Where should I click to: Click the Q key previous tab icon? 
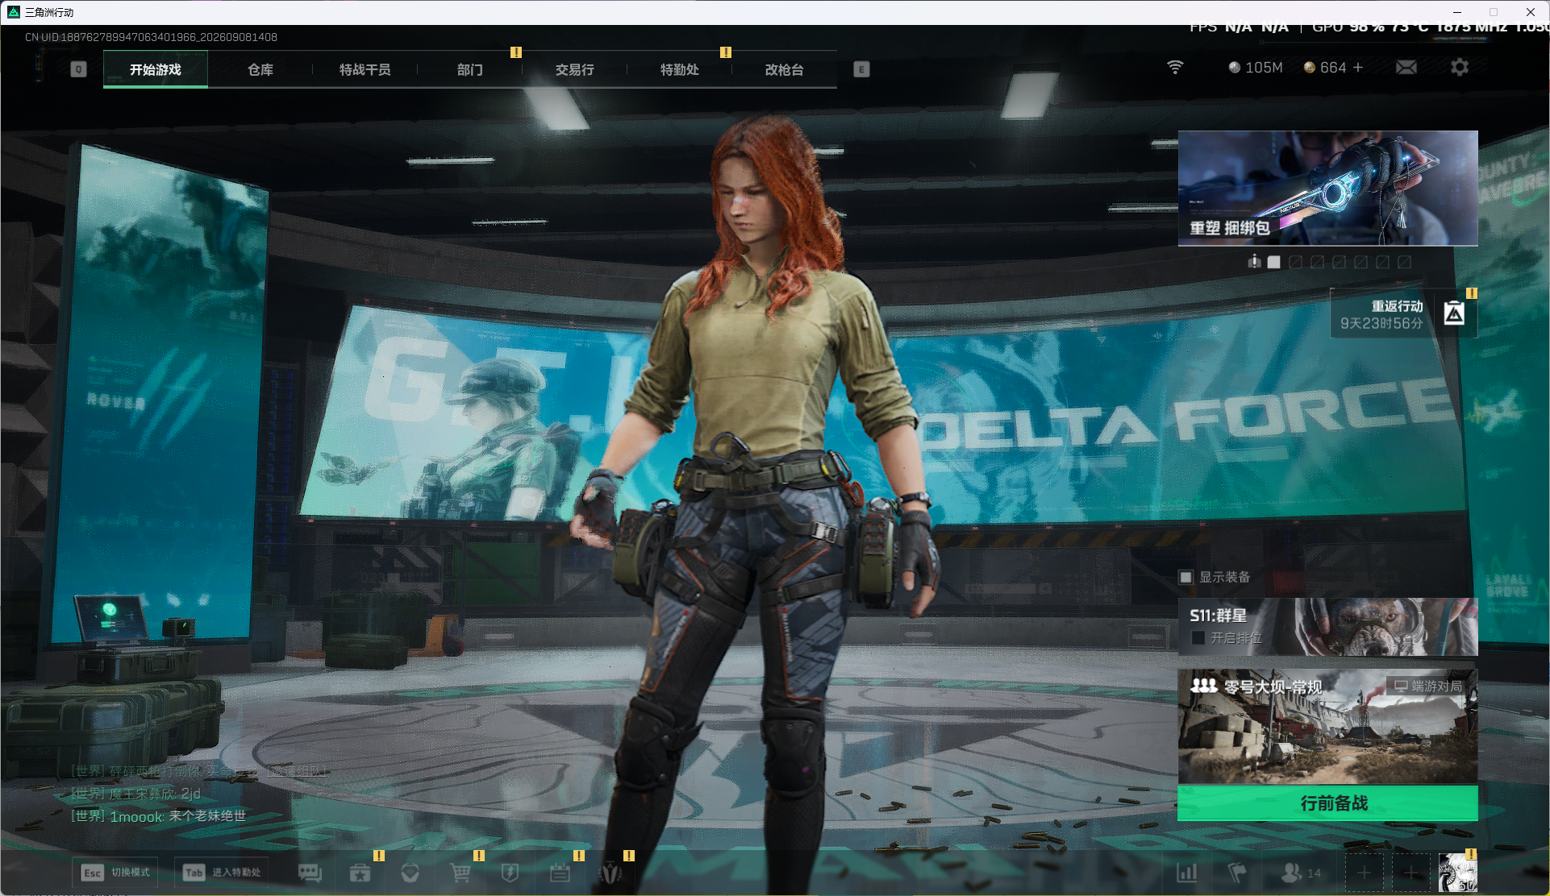[78, 69]
